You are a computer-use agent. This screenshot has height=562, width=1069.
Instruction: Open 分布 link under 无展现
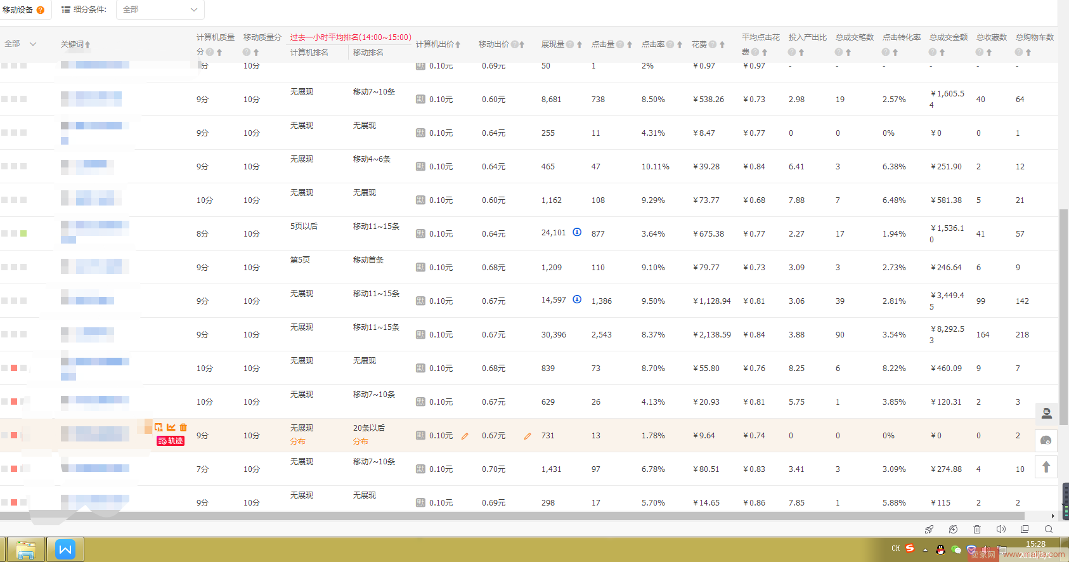pyautogui.click(x=298, y=441)
